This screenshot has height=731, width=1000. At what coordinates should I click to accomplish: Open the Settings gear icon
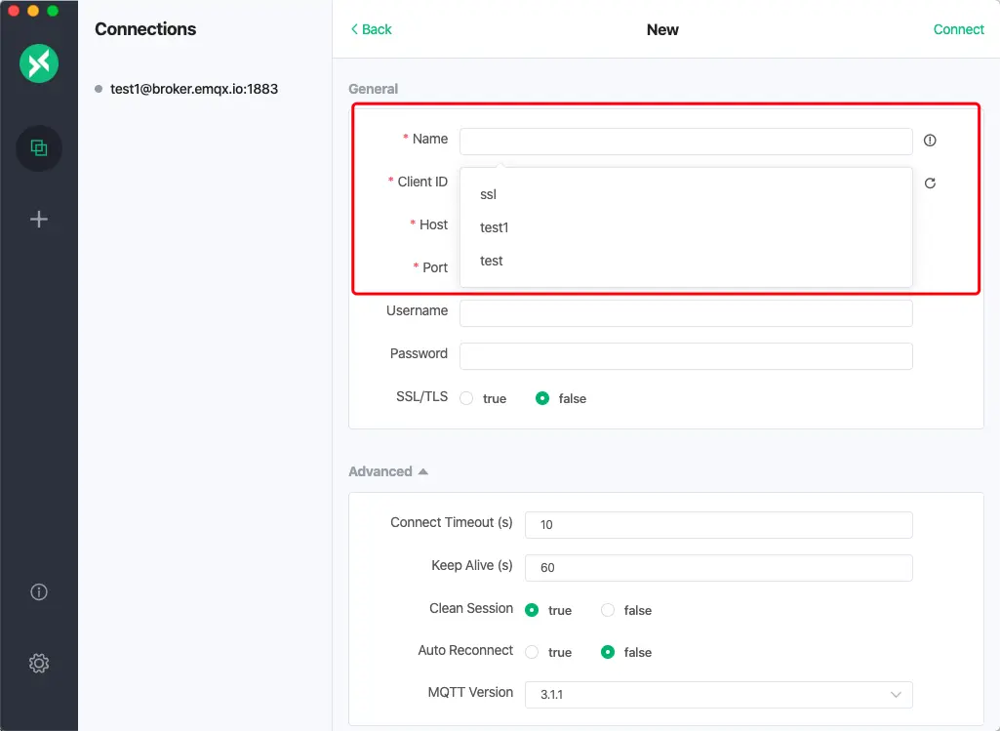(39, 664)
